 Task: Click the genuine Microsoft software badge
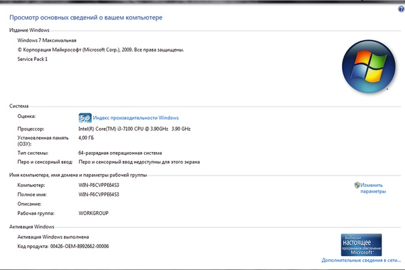361,245
